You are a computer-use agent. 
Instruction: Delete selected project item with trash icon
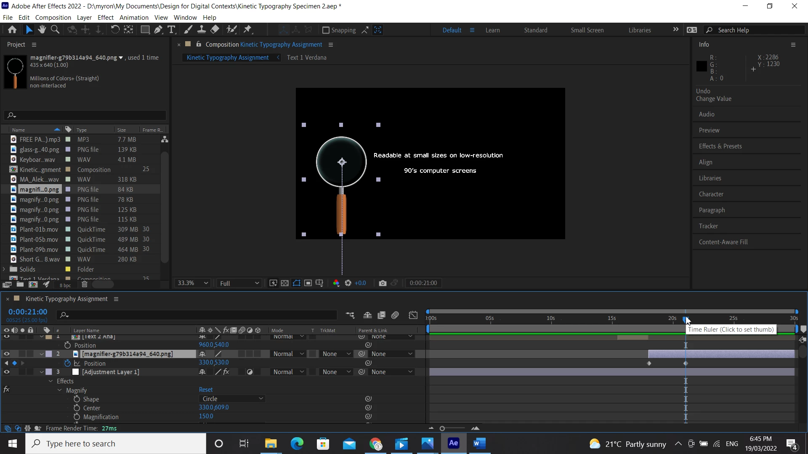pyautogui.click(x=85, y=285)
